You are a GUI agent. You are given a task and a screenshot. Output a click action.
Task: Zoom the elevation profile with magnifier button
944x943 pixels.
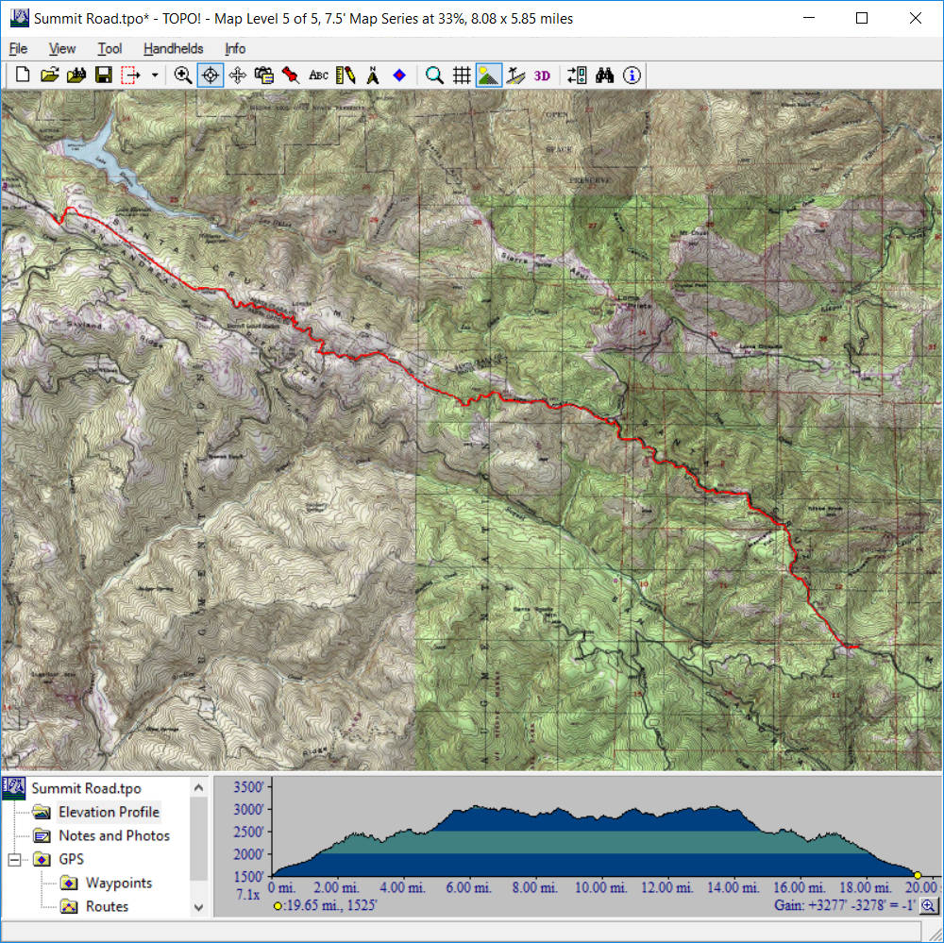point(928,906)
